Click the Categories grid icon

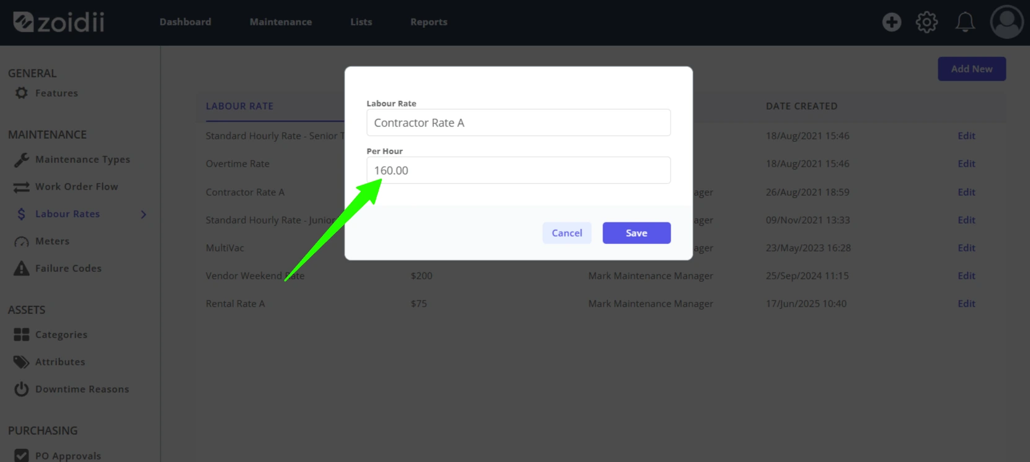tap(22, 334)
